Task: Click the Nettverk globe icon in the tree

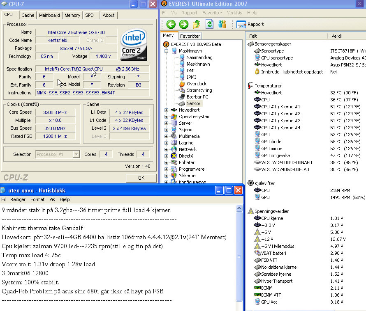Action: (174, 149)
